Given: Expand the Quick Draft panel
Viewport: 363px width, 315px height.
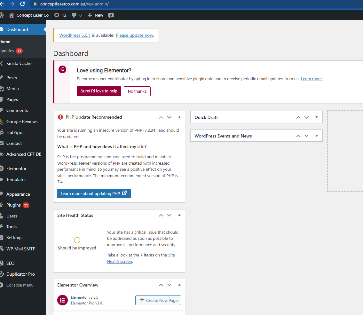Looking at the screenshot, I should [x=317, y=117].
